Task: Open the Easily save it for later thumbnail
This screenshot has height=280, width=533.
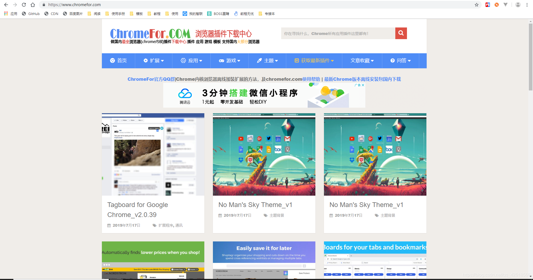Action: pos(264,260)
